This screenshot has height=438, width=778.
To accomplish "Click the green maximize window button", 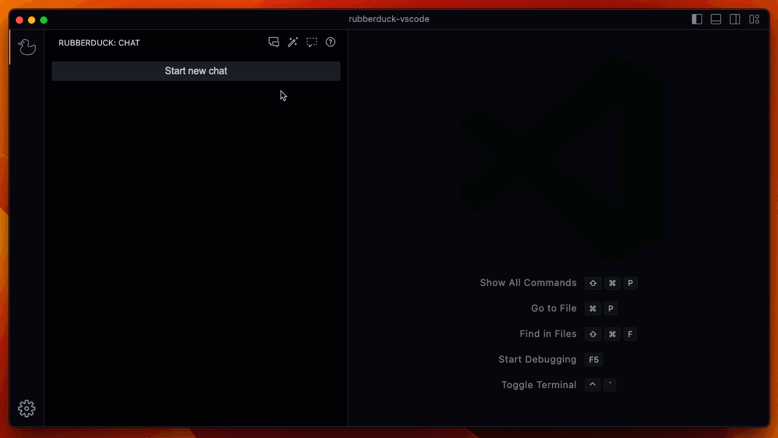I will (x=44, y=20).
